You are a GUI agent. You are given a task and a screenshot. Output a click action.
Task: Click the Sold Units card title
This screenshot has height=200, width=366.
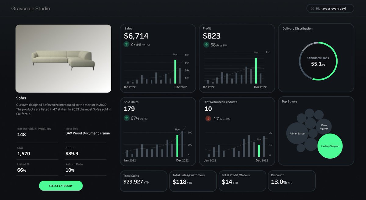click(131, 102)
